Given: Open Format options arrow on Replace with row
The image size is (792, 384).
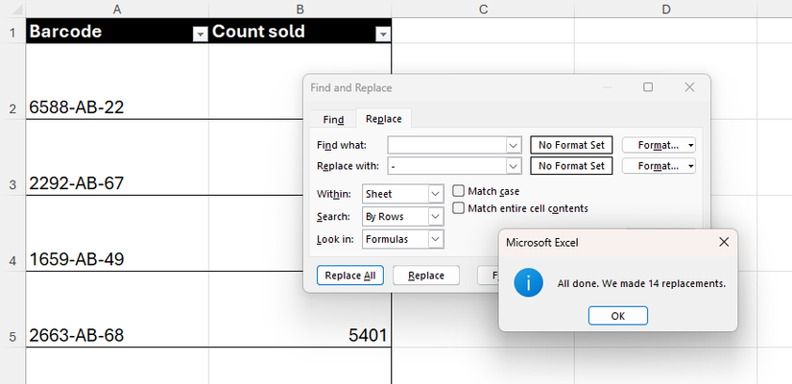Looking at the screenshot, I should point(691,166).
